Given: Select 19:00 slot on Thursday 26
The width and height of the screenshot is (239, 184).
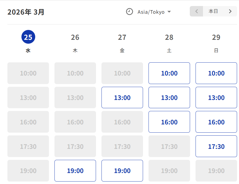Looking at the screenshot, I should pos(75,171).
